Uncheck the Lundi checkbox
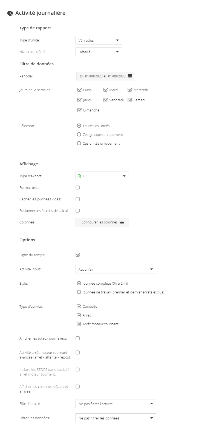214x434 pixels. (80, 90)
